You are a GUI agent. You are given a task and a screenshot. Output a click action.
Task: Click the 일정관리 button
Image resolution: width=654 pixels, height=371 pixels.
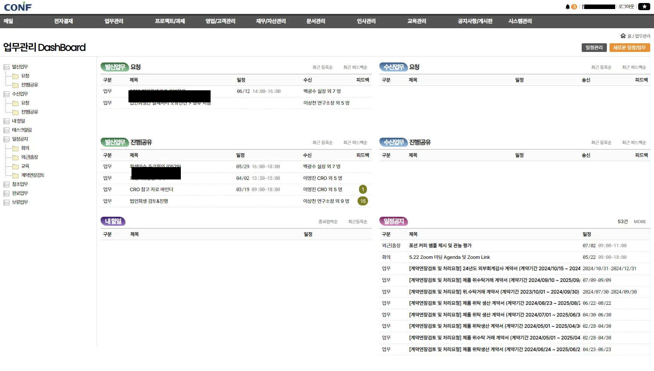coord(594,48)
